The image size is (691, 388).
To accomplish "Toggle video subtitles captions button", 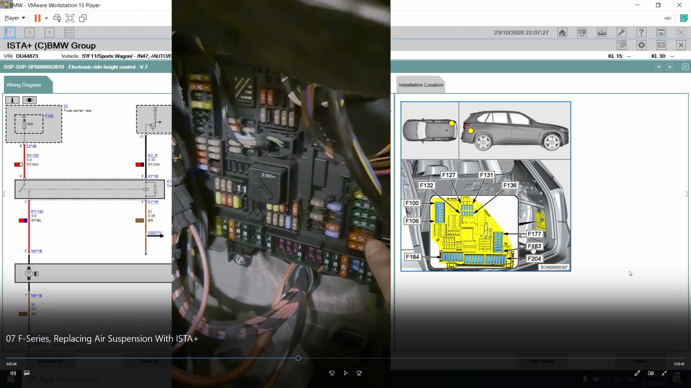I will pos(27,373).
